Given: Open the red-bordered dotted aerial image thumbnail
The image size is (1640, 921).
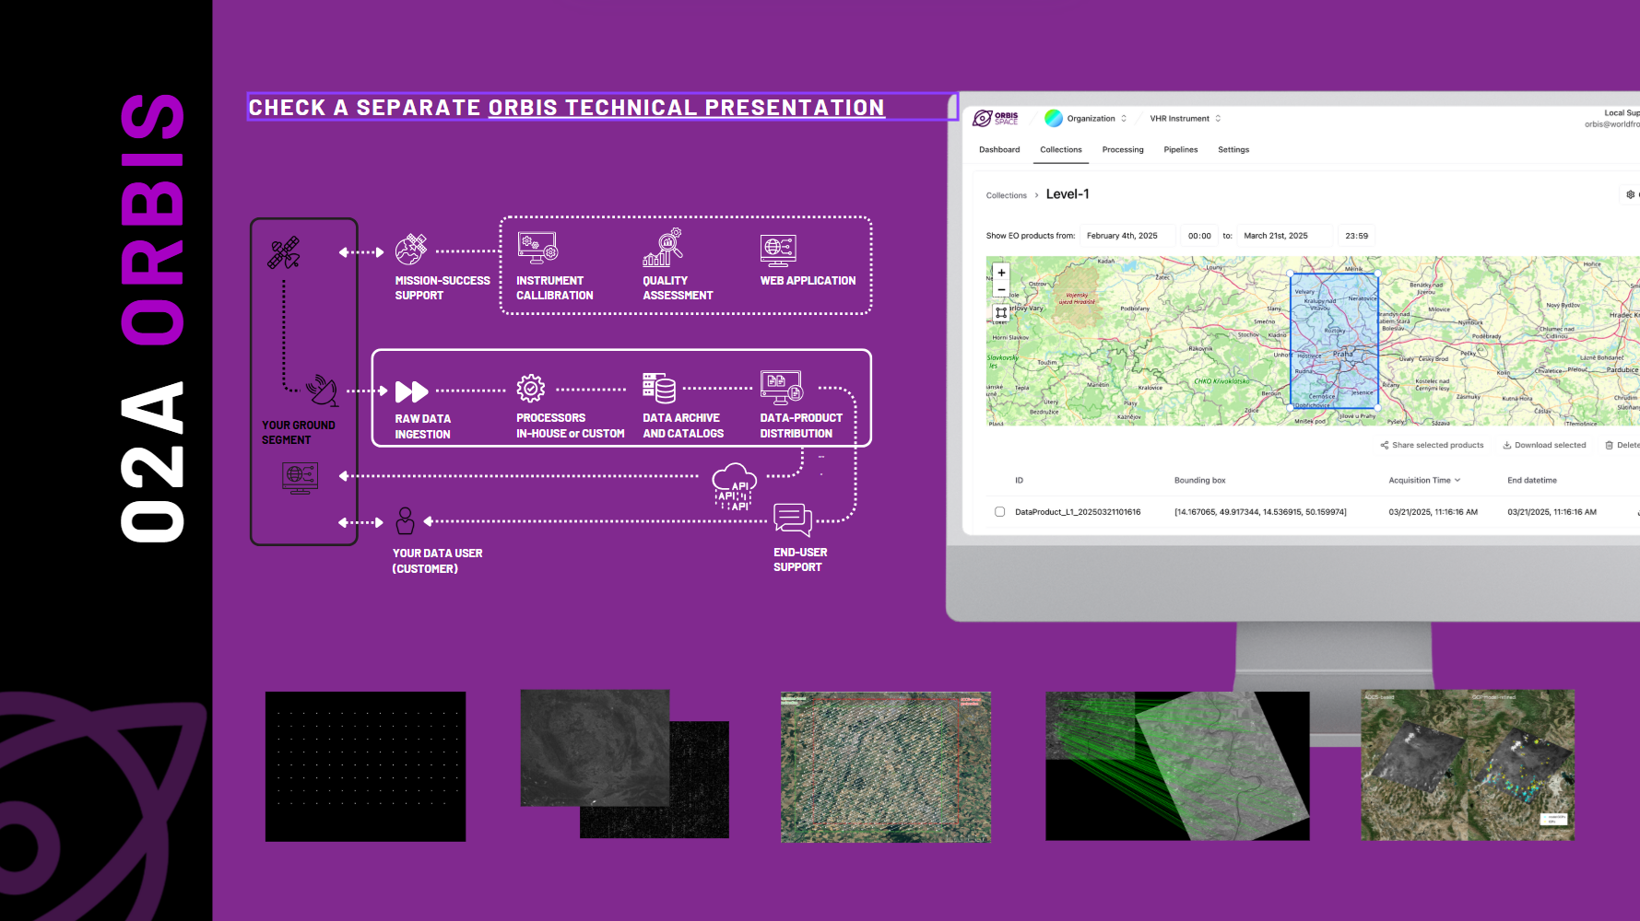Looking at the screenshot, I should pos(886,767).
